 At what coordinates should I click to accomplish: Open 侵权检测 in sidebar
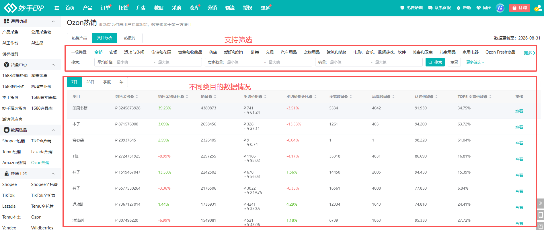tap(10, 54)
